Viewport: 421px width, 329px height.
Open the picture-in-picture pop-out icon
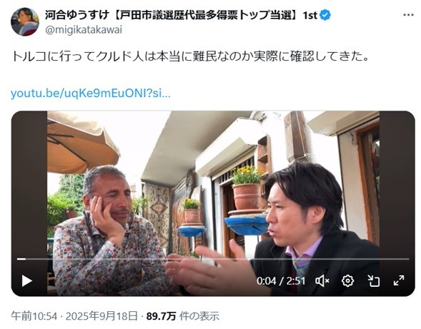click(x=374, y=281)
